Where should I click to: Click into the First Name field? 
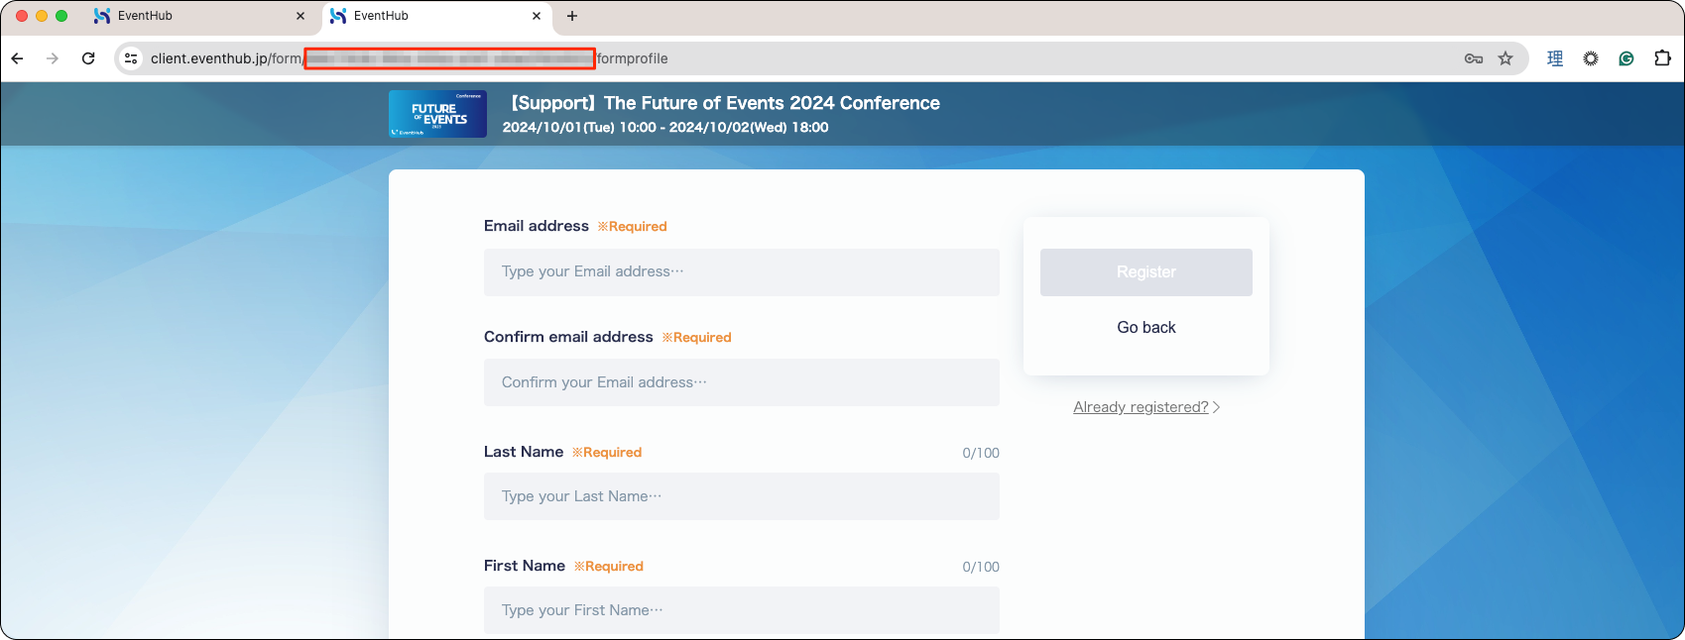(742, 610)
